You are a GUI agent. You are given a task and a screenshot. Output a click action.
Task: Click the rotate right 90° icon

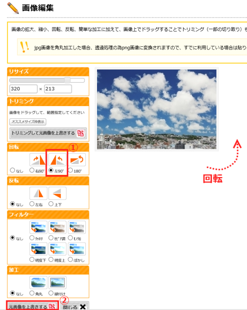point(38,159)
